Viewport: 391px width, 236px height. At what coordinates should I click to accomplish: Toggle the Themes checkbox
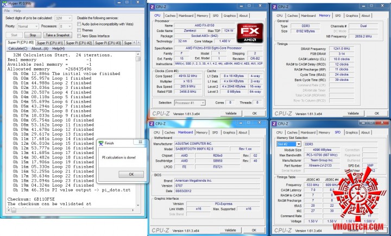[x=79, y=30]
